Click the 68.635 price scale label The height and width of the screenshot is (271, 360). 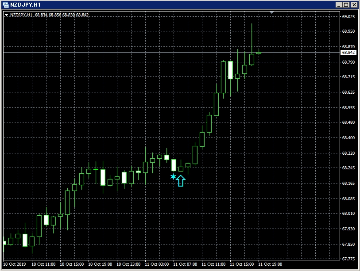coord(348,92)
